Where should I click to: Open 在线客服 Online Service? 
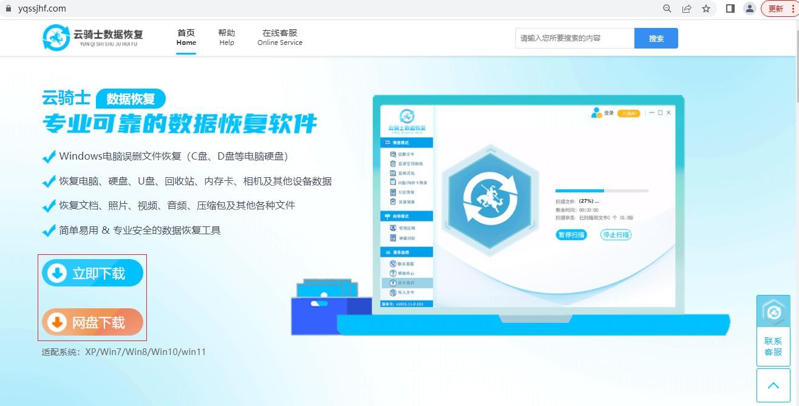click(280, 37)
